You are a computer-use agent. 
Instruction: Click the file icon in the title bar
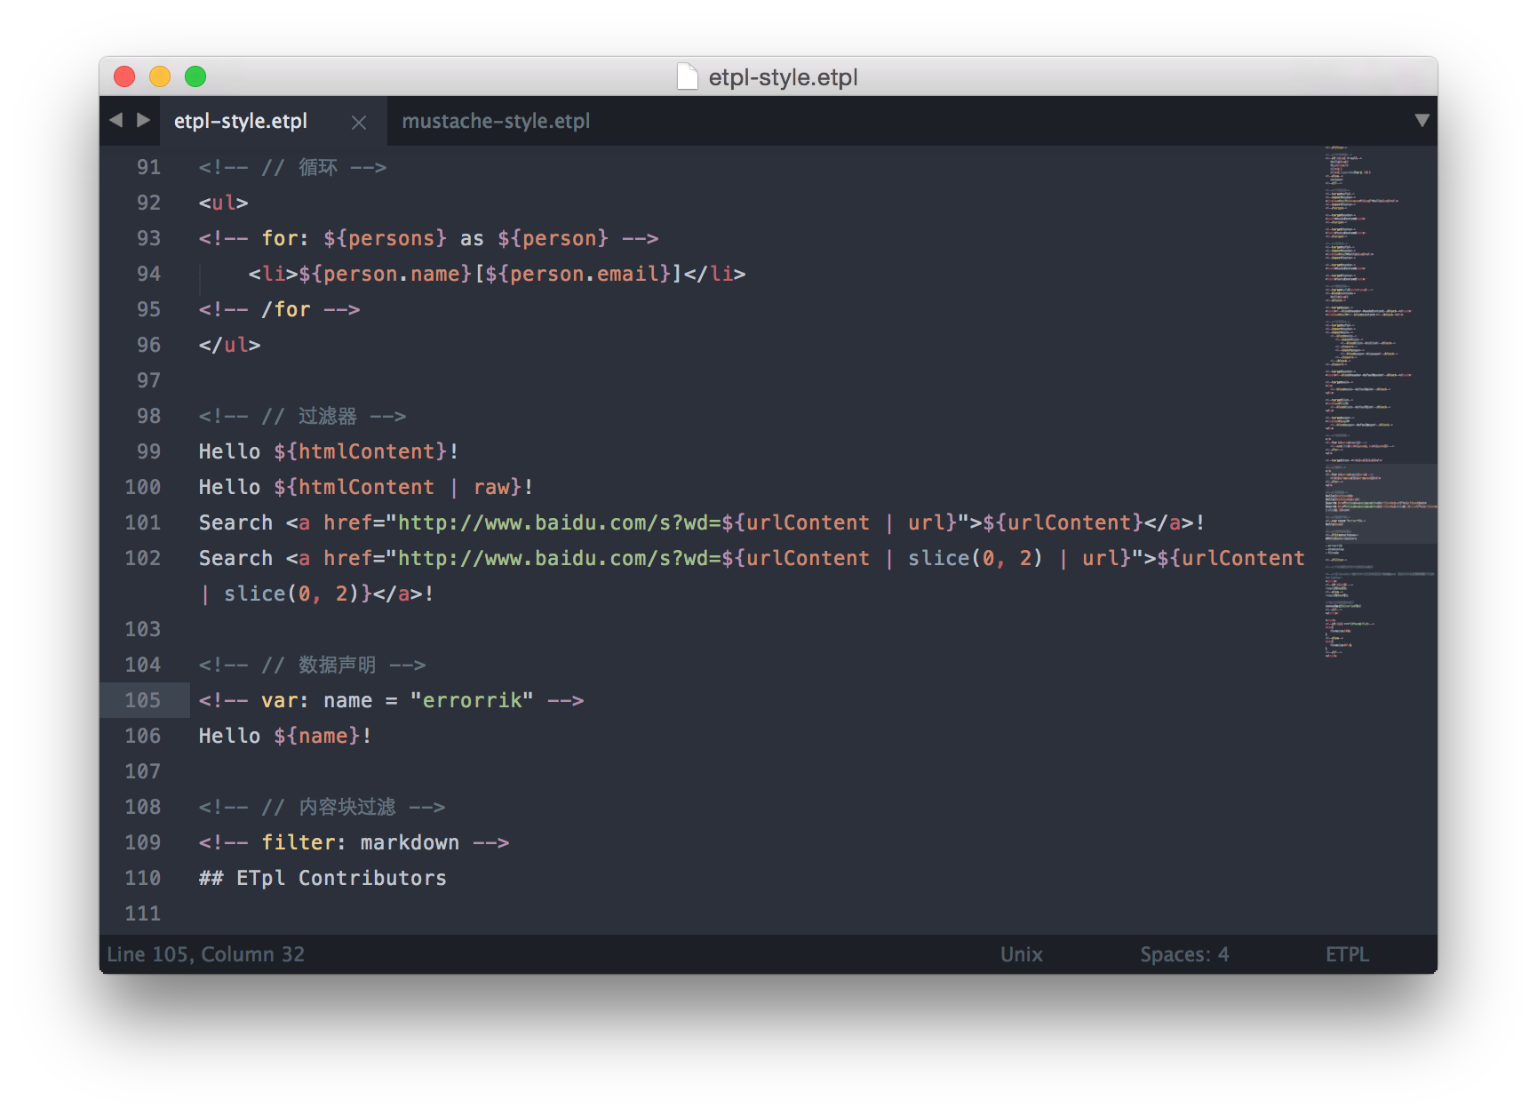click(x=687, y=76)
